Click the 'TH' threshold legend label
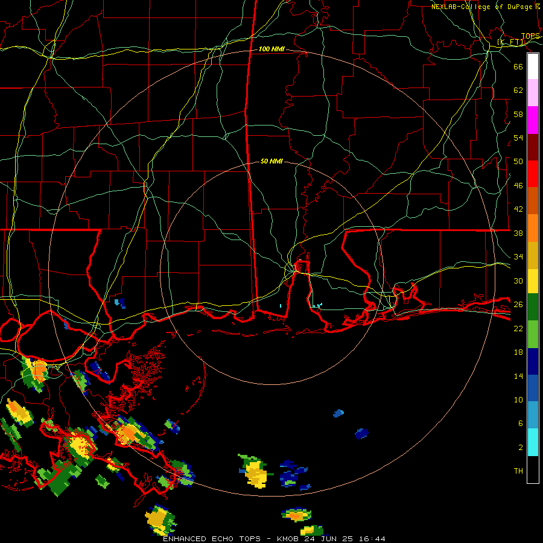 tap(518, 471)
